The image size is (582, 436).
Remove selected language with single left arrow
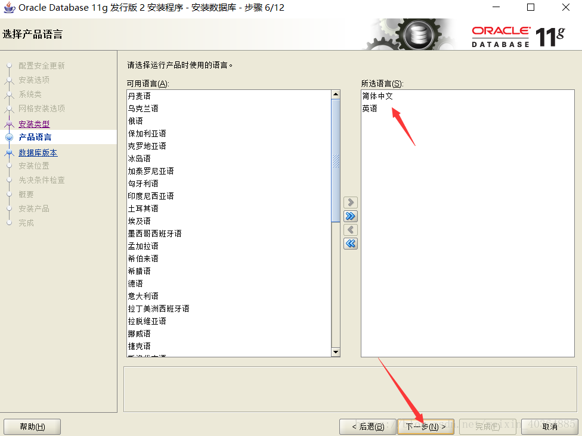point(351,230)
